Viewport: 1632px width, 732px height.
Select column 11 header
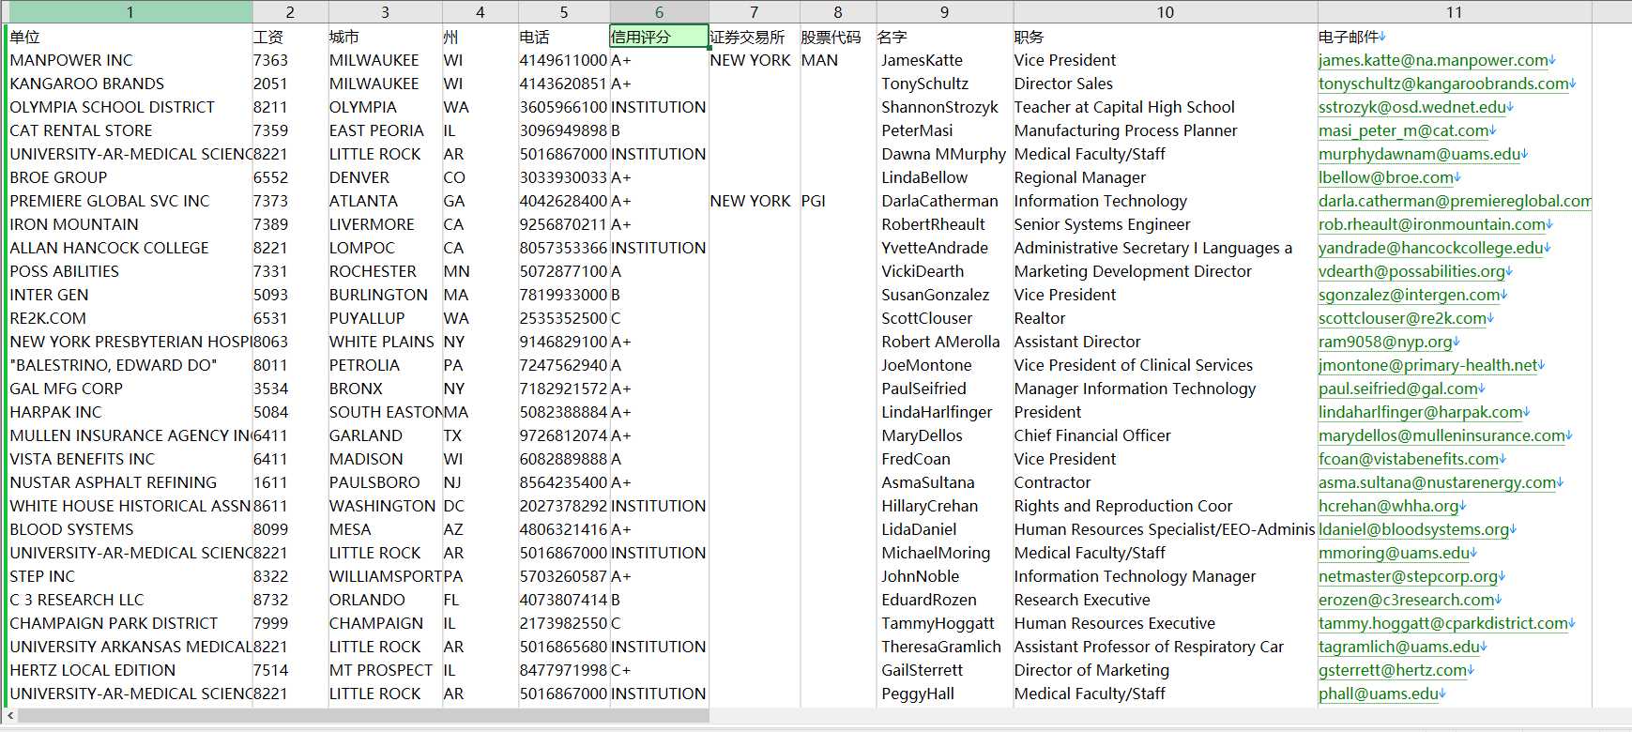[x=1454, y=12]
